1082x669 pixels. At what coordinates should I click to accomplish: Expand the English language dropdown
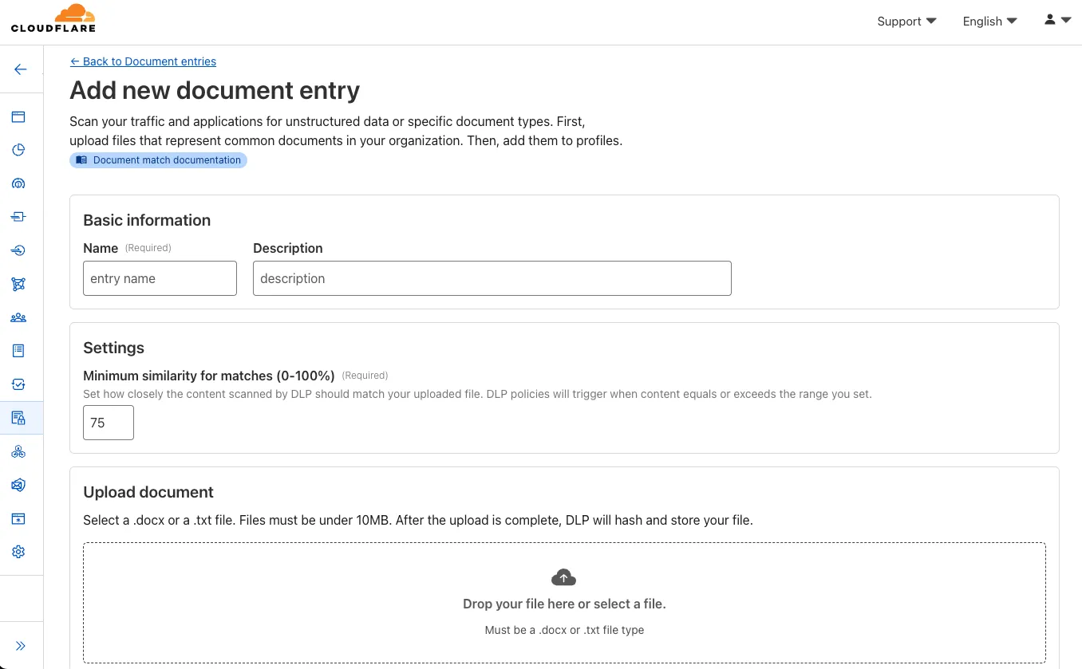pyautogui.click(x=989, y=22)
